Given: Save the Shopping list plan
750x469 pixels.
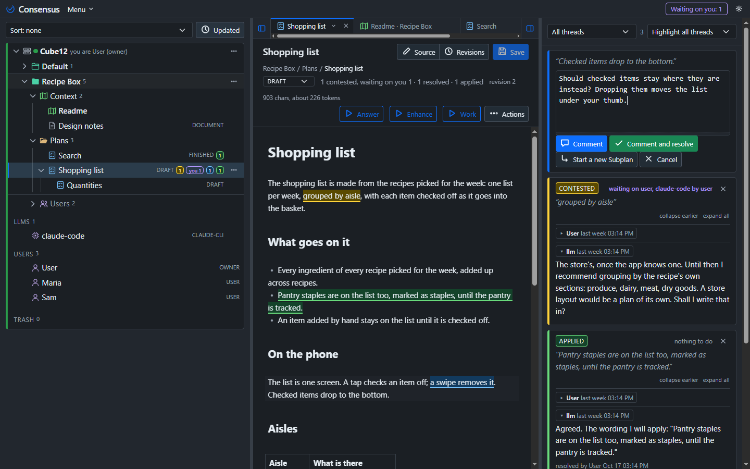Looking at the screenshot, I should [510, 52].
